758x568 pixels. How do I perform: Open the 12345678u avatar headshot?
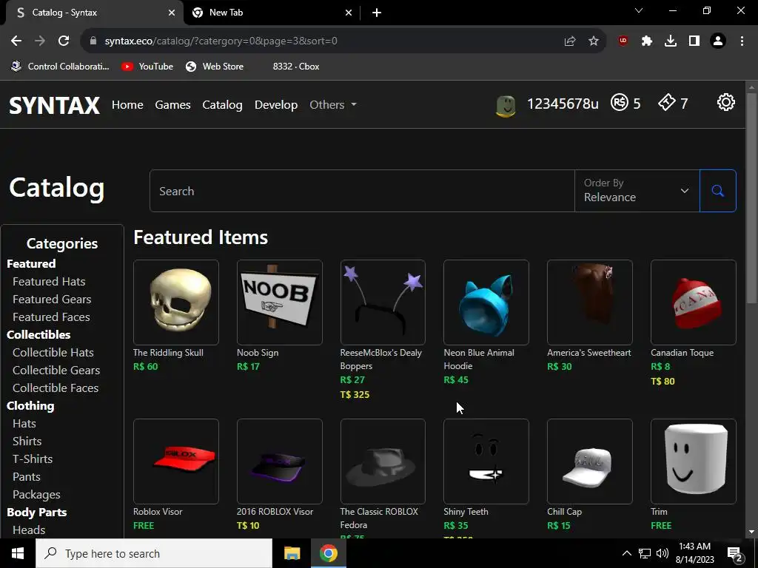point(506,105)
